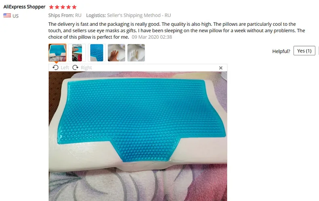Click the Right rotation label
The image size is (319, 201).
click(86, 67)
